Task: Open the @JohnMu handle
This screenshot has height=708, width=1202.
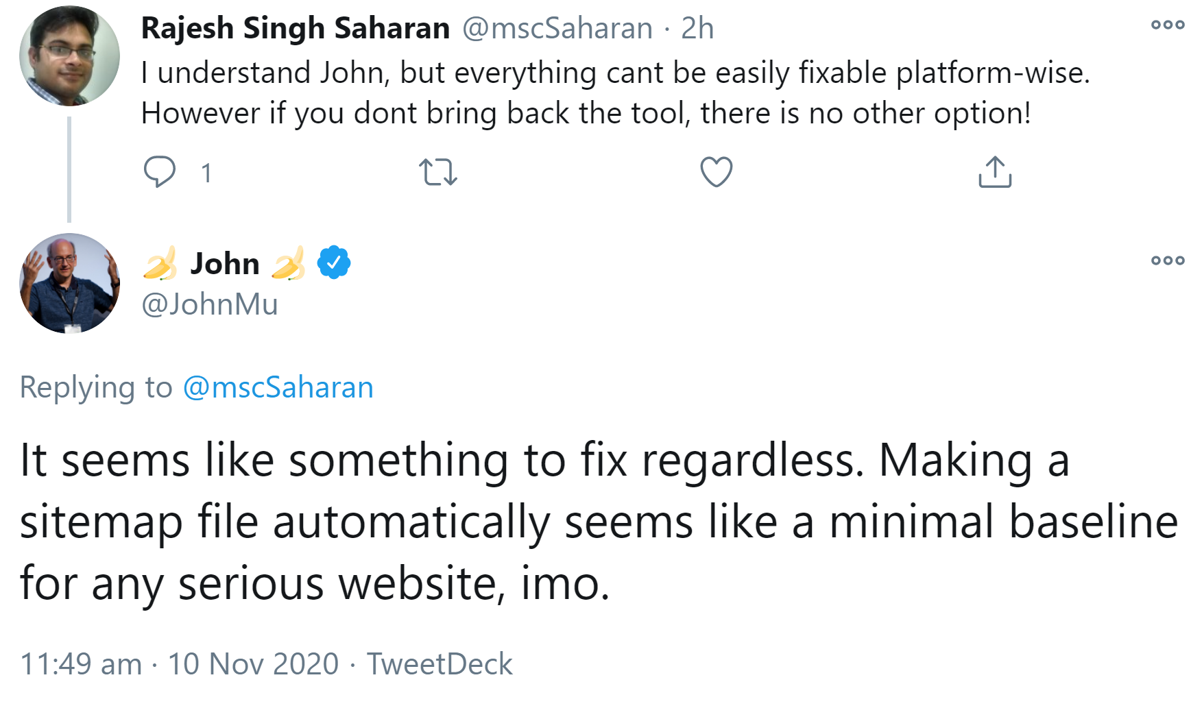Action: pos(210,304)
